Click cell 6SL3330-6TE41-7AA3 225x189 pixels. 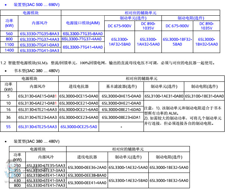pos(46,185)
